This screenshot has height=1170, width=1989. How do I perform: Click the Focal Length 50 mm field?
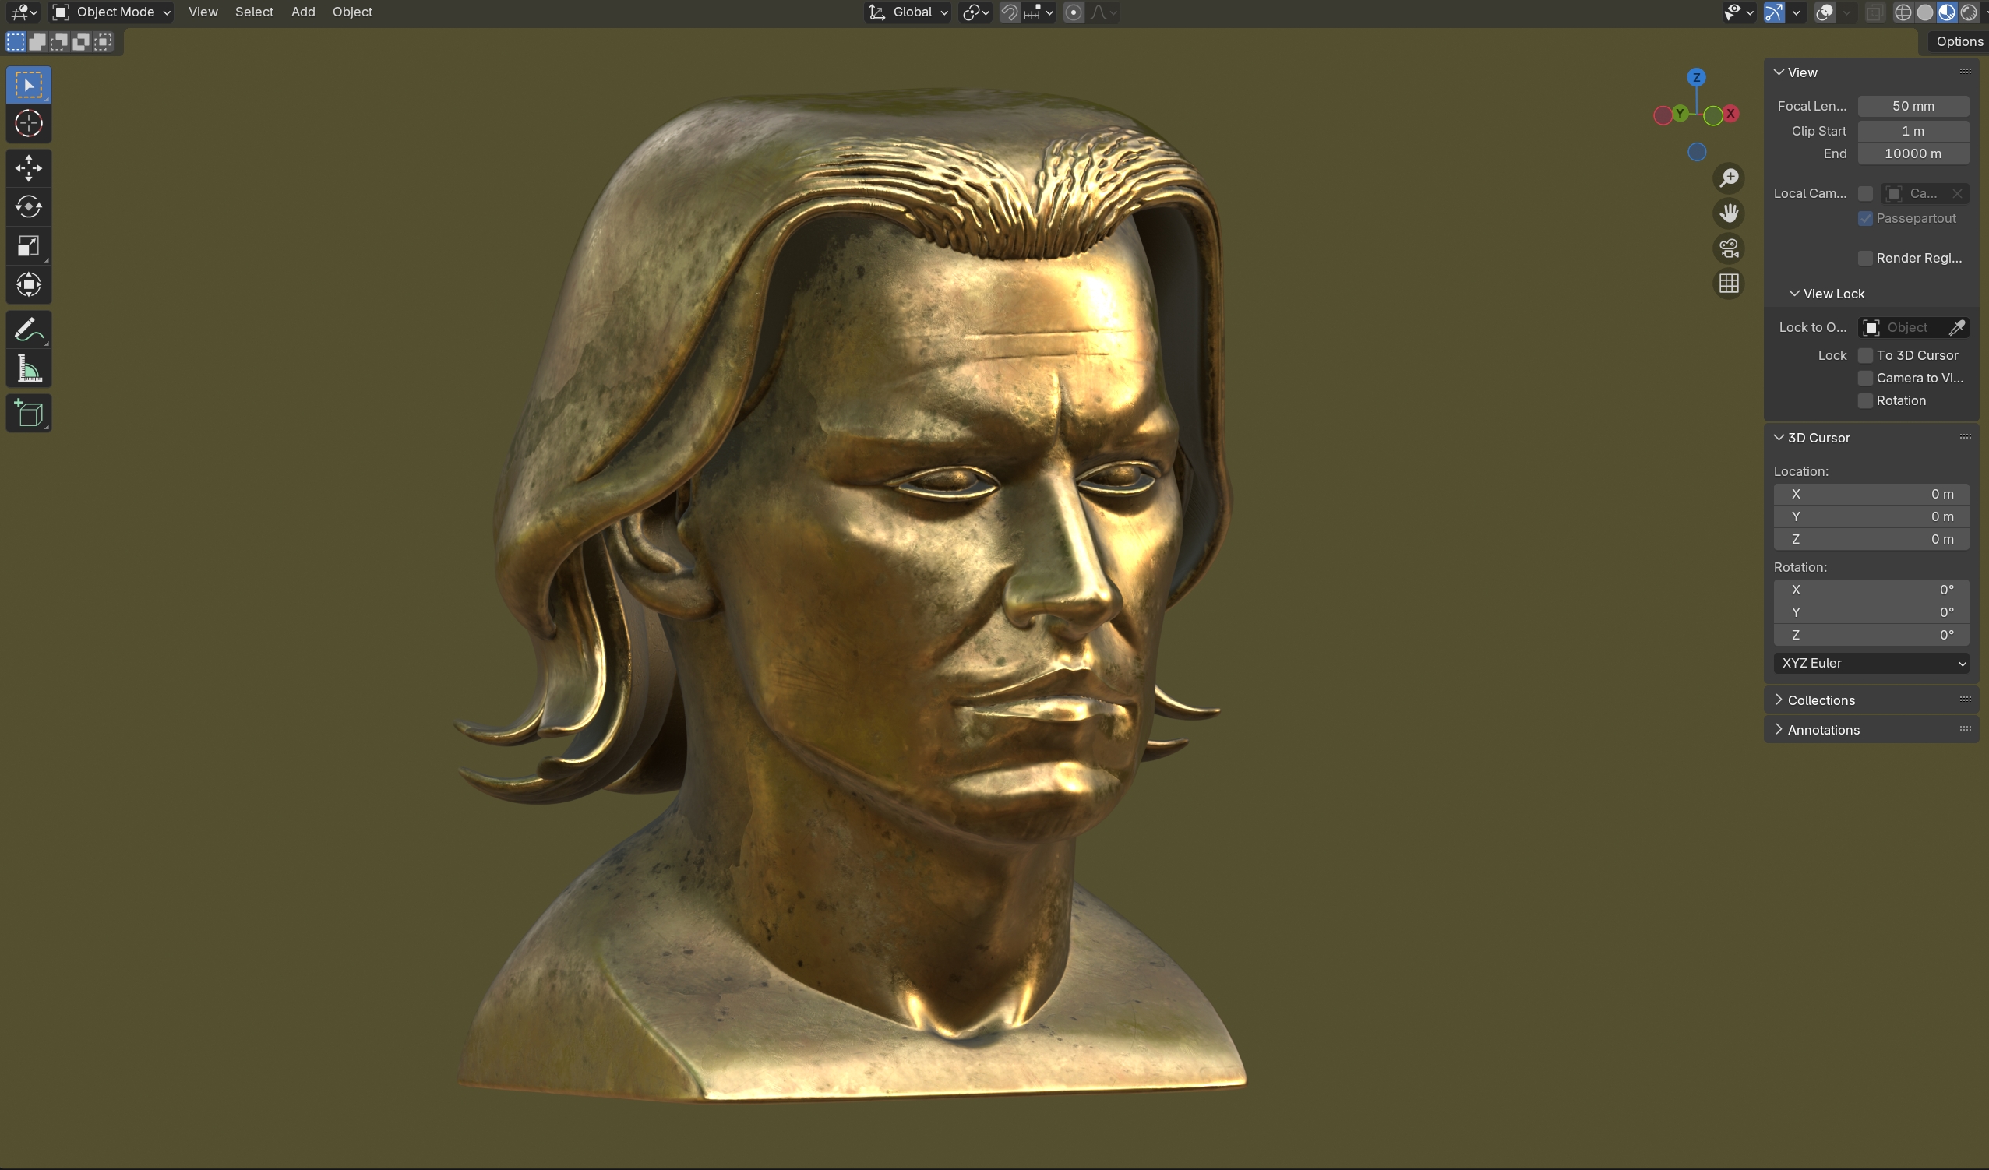pyautogui.click(x=1913, y=107)
